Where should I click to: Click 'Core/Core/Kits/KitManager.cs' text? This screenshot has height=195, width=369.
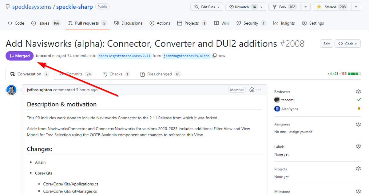(70, 191)
